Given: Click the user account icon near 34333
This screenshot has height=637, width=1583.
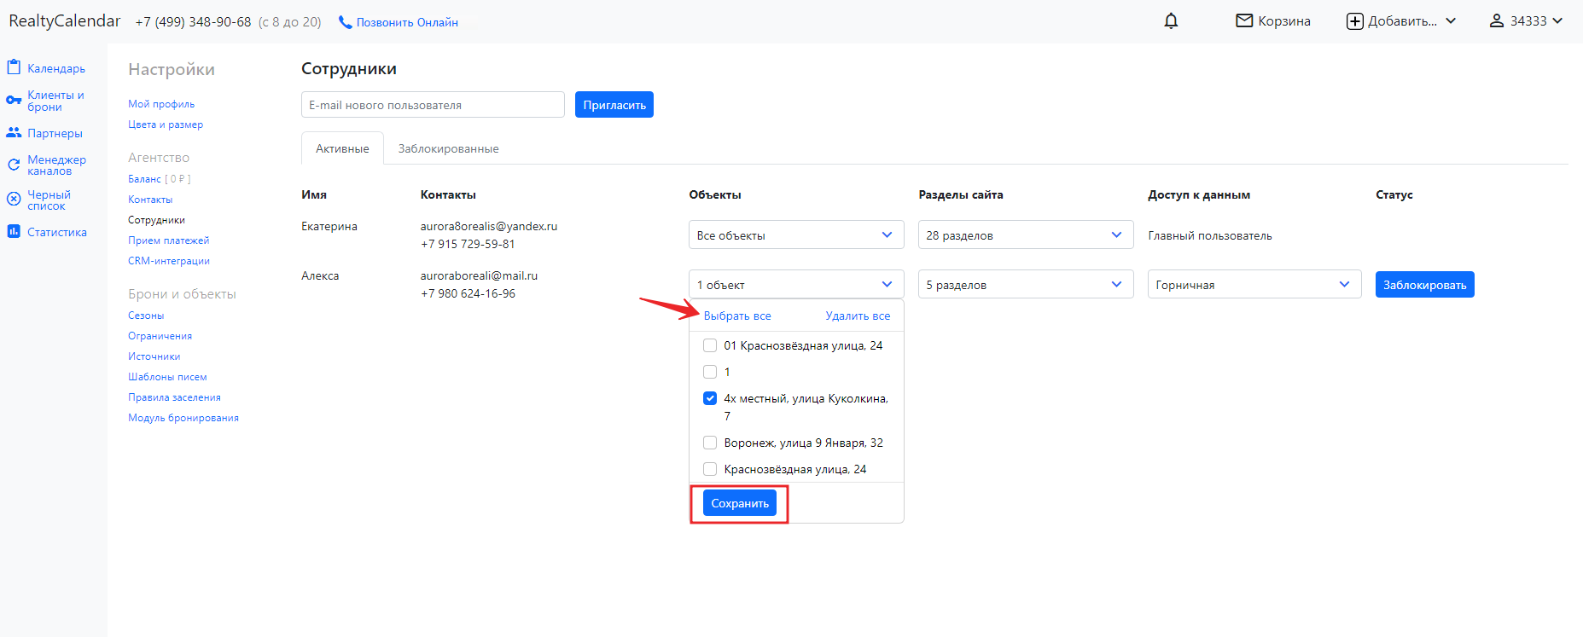Looking at the screenshot, I should click(1497, 20).
